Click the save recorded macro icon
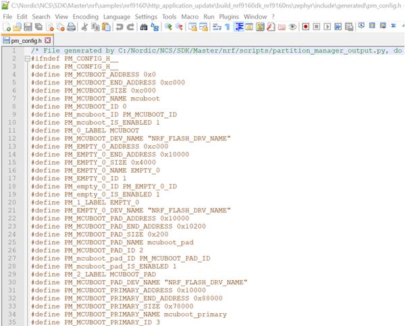Screen dimensions: 405x326 (x=349, y=27)
